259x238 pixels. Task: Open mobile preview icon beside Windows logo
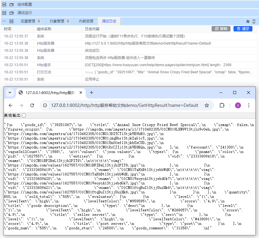(254, 21)
